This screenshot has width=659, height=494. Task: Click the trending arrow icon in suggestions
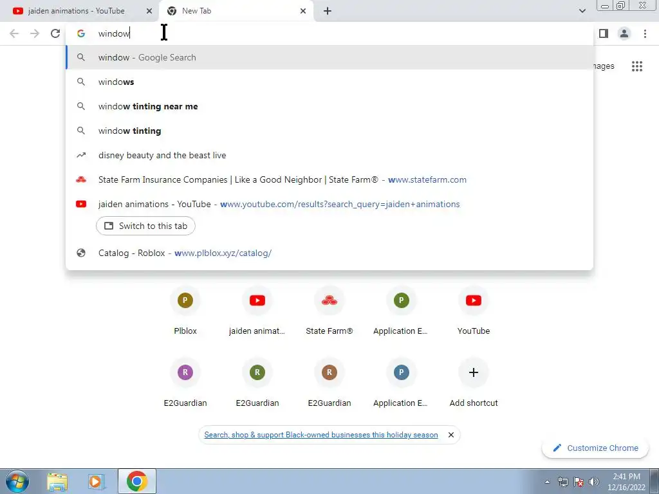pos(81,156)
